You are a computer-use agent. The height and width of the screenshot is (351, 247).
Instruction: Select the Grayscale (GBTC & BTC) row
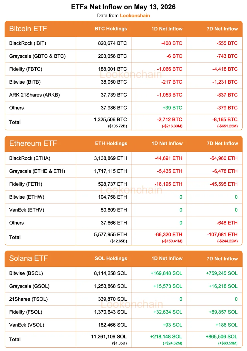(x=124, y=56)
